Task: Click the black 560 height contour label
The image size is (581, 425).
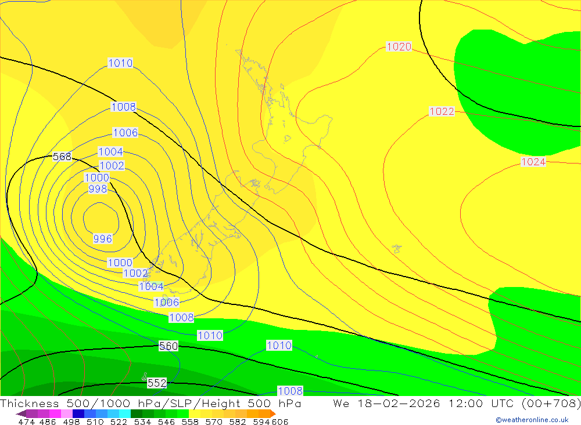Action: [168, 346]
